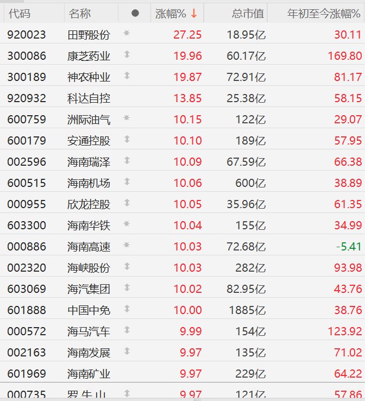Click the 600亿 market cap cell

(x=250, y=183)
